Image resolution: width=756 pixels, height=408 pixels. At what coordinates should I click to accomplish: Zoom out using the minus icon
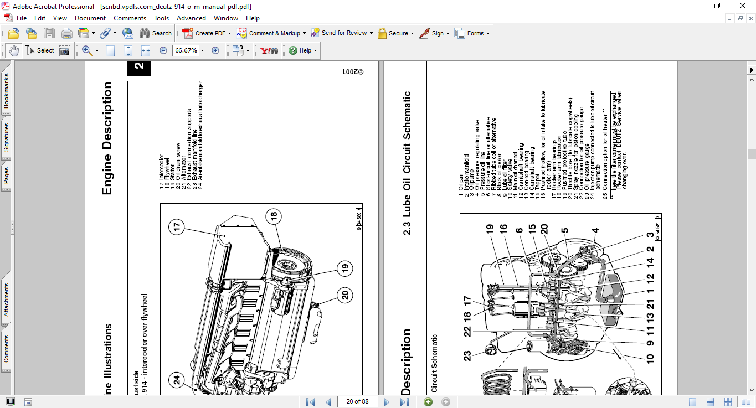[x=162, y=50]
